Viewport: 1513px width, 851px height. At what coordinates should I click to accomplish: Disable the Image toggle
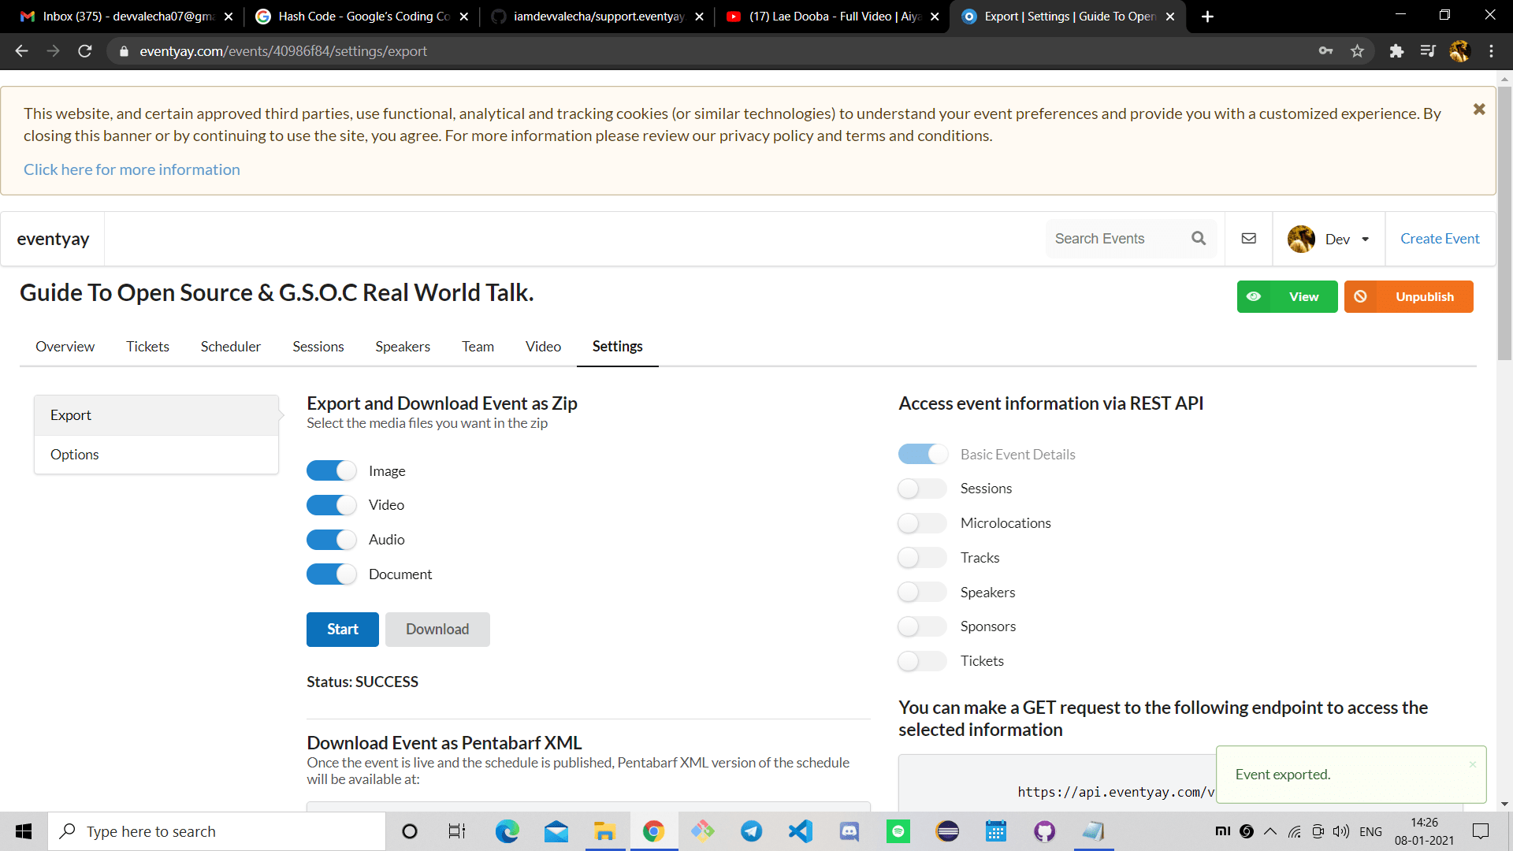[331, 471]
